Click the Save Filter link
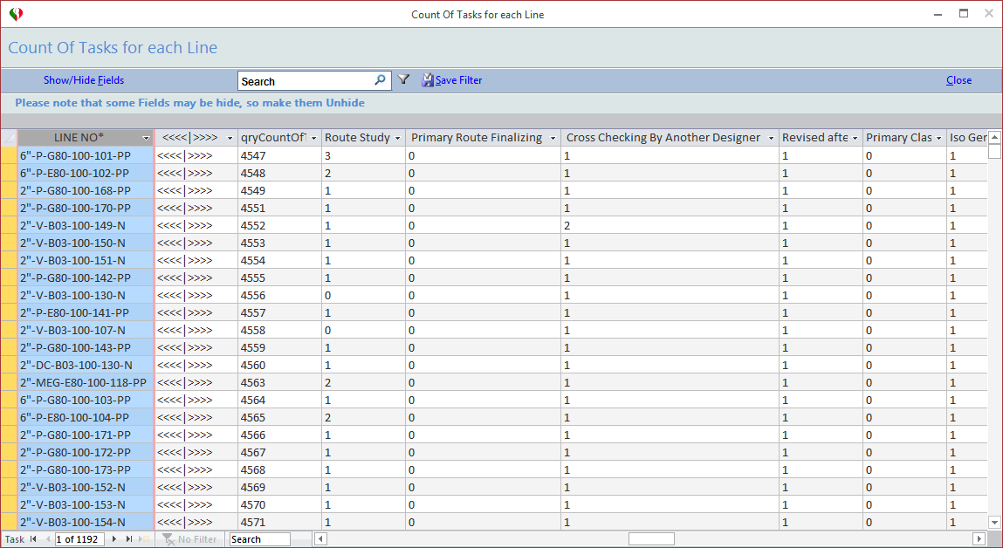The image size is (1003, 548). [458, 80]
